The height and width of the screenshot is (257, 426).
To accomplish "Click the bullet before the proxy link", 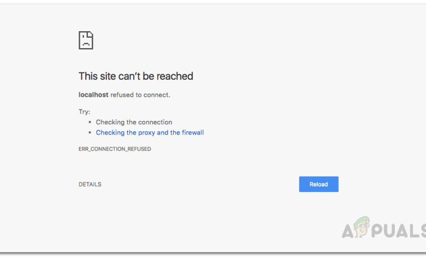I will [x=90, y=133].
